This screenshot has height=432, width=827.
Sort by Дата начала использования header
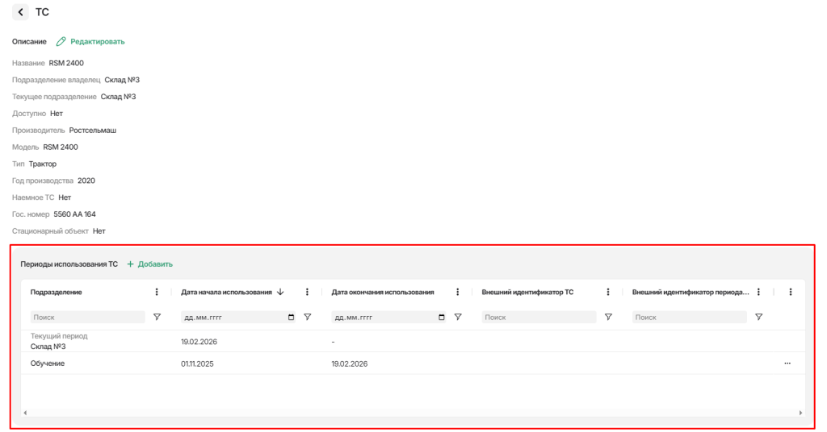[227, 292]
